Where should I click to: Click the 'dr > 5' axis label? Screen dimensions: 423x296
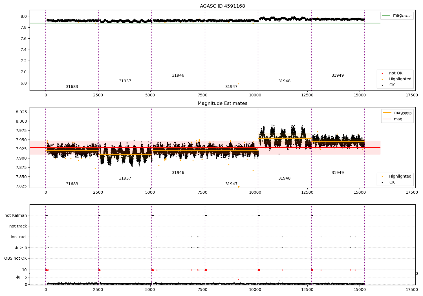(x=21, y=248)
